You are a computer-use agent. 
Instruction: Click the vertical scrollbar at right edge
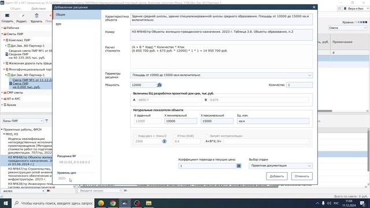pos(368,150)
